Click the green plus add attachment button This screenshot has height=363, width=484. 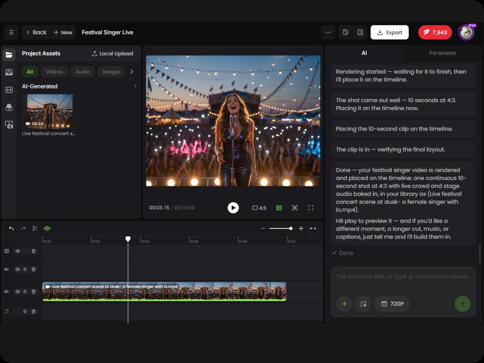[344, 304]
